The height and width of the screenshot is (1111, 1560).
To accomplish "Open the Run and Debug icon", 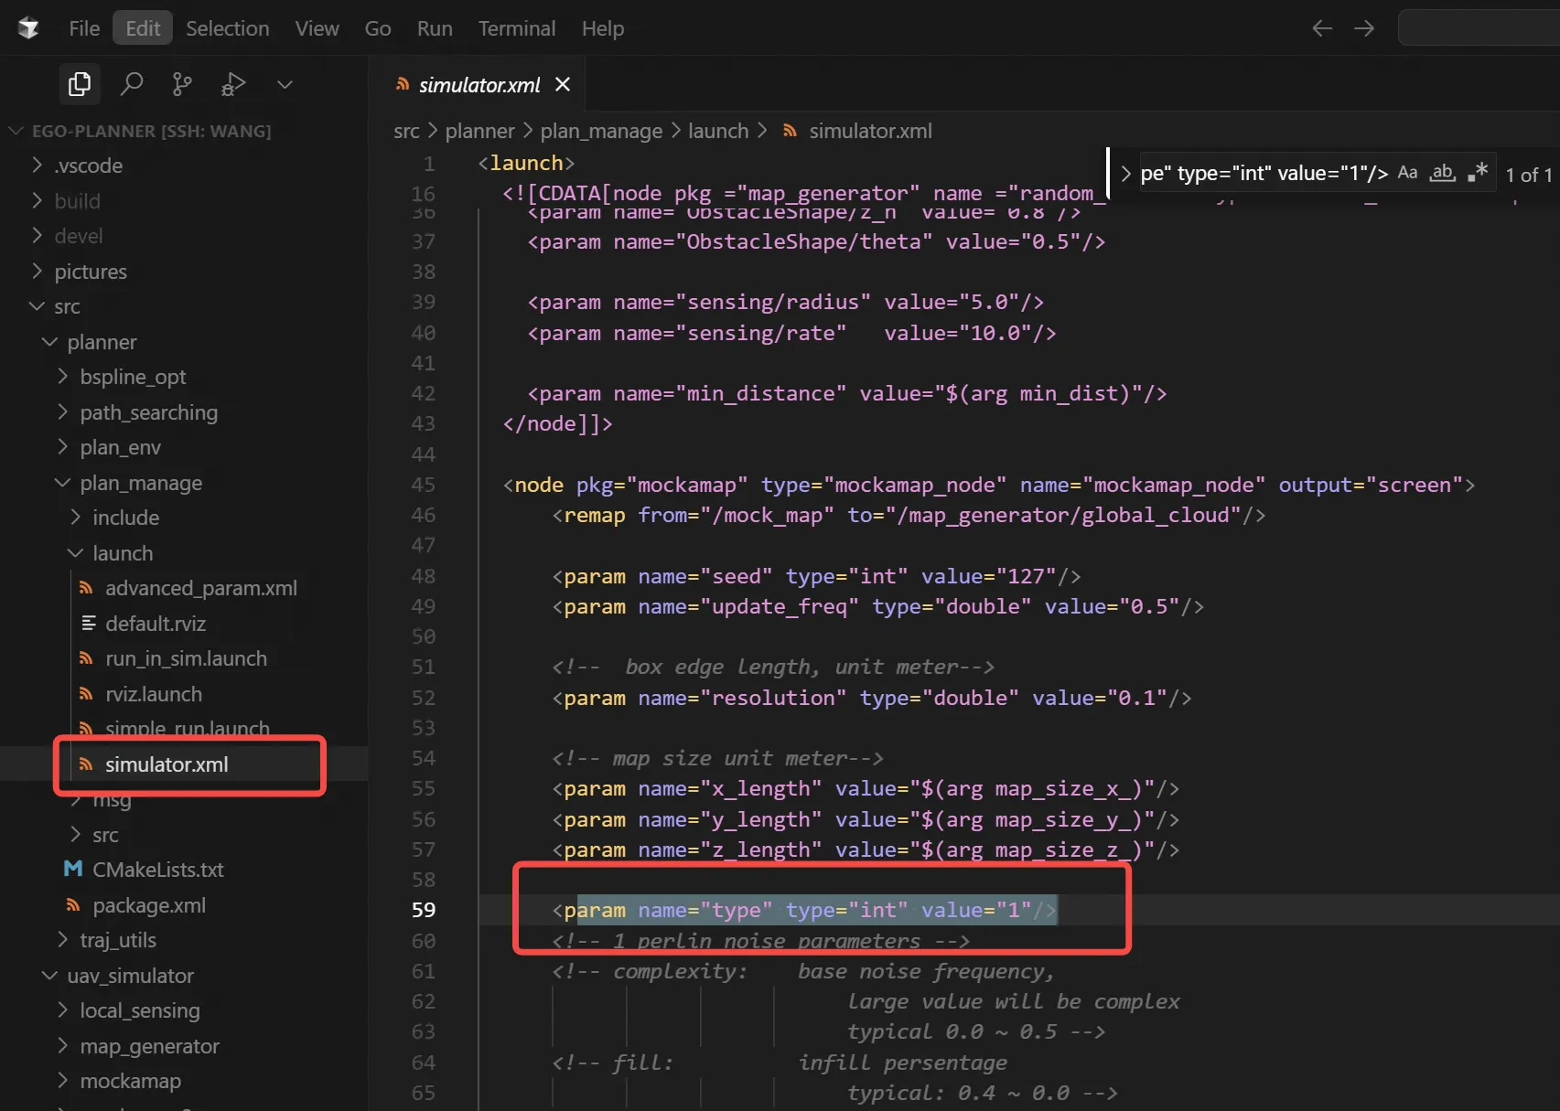I will [x=233, y=84].
